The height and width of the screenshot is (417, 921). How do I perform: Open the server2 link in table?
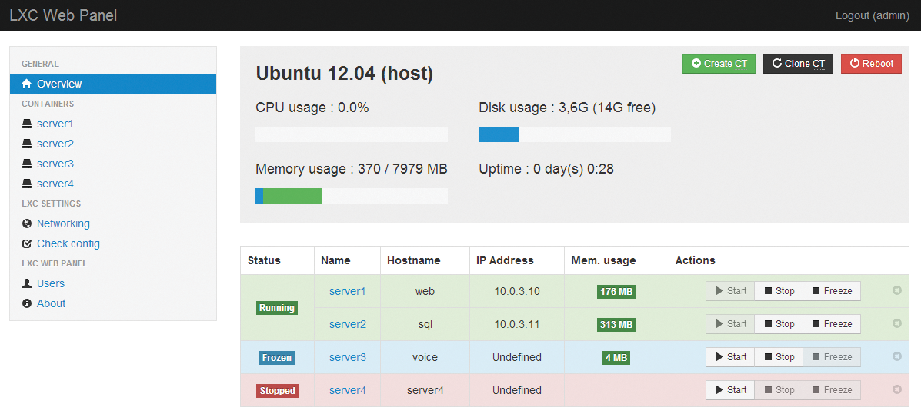point(347,324)
